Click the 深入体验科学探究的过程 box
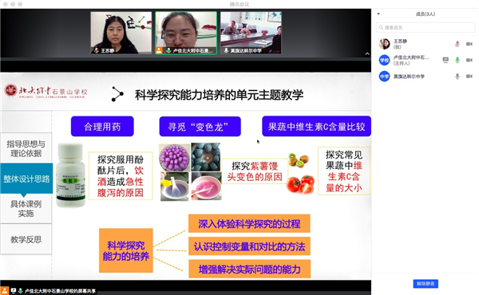Viewport: 479px width, 295px height. (249, 223)
